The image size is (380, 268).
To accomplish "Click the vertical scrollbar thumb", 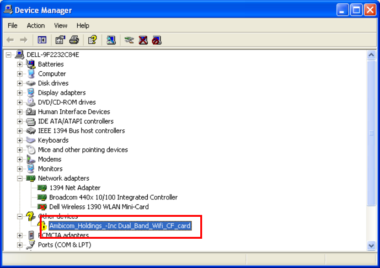I will tap(371, 133).
